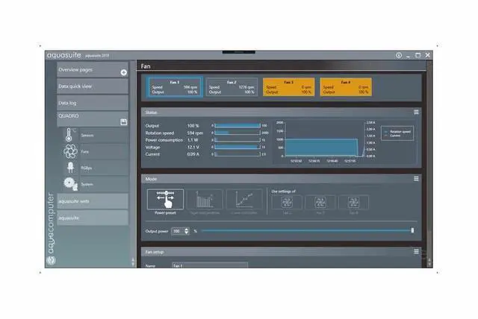478x319 pixels.
Task: Click the '1.1 W' power consumption value
Action: 193,140
